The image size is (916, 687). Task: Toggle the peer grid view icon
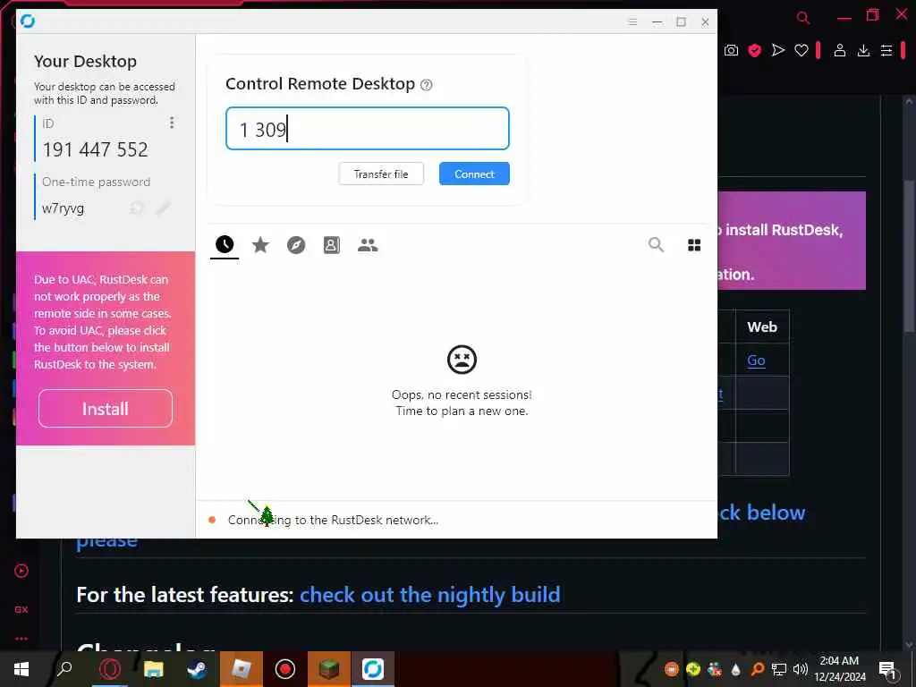click(694, 245)
